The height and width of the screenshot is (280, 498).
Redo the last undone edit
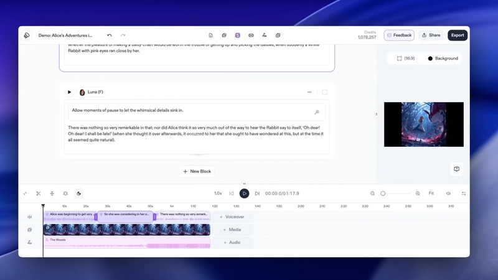[x=123, y=35]
